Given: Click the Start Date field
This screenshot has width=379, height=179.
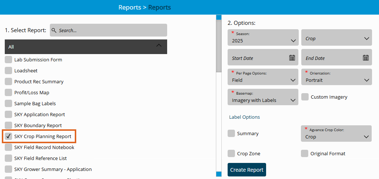Looking at the screenshot, I should pos(263,57).
